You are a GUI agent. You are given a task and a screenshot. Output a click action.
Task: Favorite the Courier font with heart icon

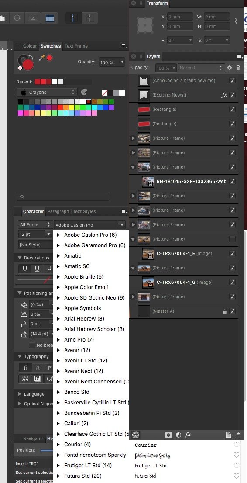(x=236, y=445)
